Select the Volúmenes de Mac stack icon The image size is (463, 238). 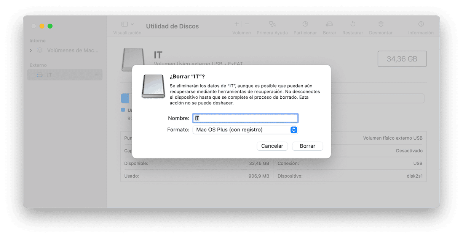(x=40, y=50)
